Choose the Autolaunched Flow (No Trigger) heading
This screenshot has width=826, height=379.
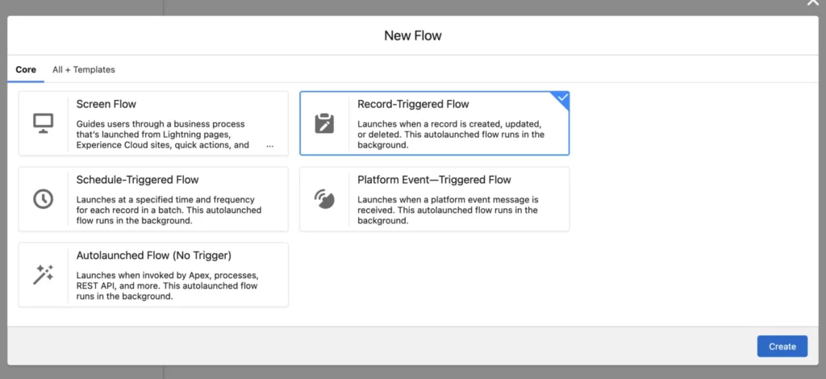click(x=154, y=256)
